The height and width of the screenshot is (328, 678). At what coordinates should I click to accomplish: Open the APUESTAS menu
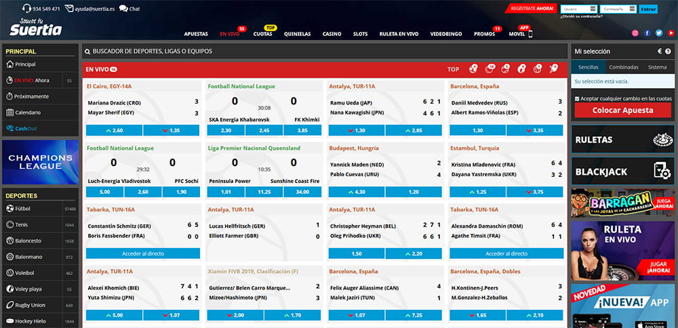pos(196,34)
